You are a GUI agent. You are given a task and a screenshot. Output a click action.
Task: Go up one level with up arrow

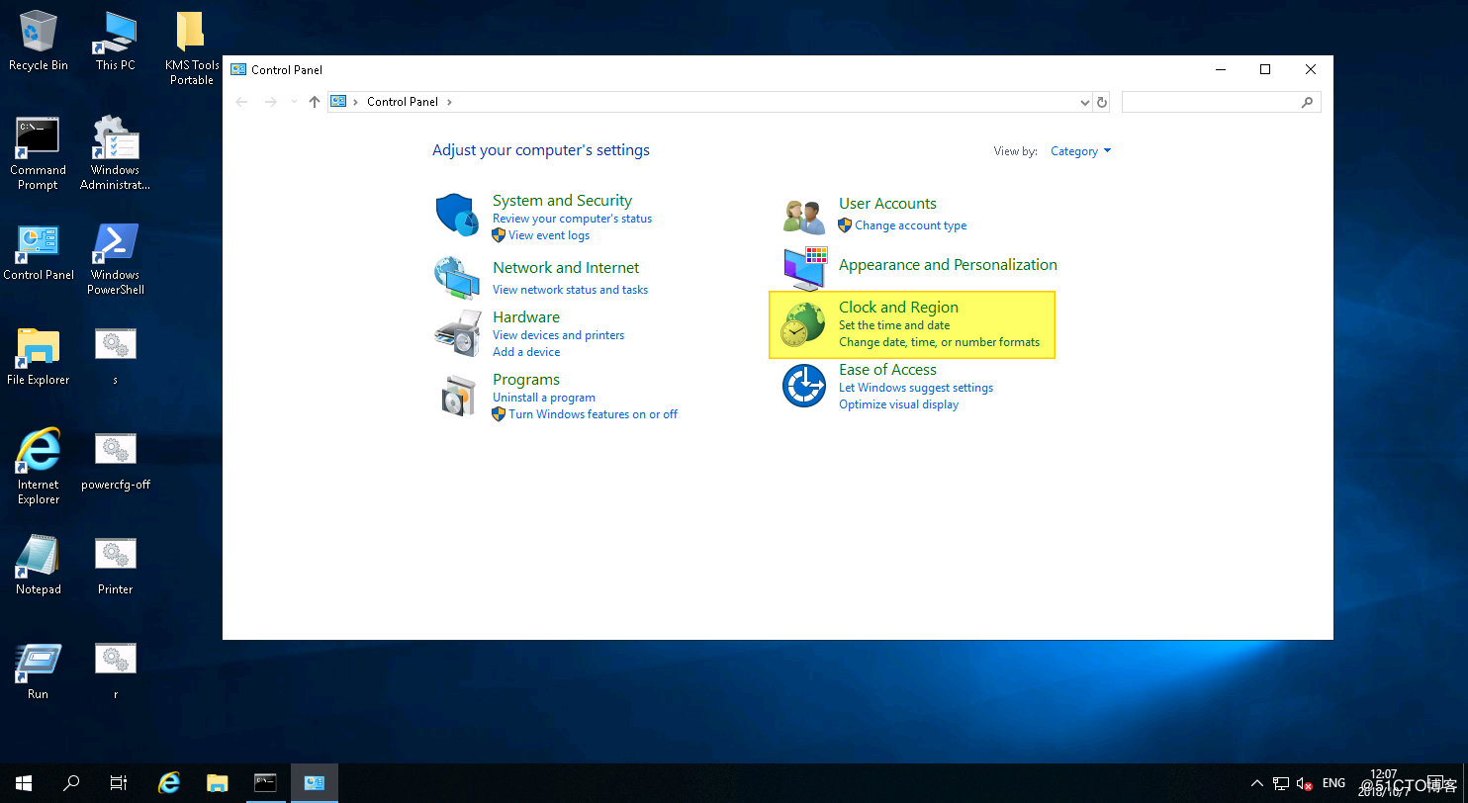[x=315, y=102]
